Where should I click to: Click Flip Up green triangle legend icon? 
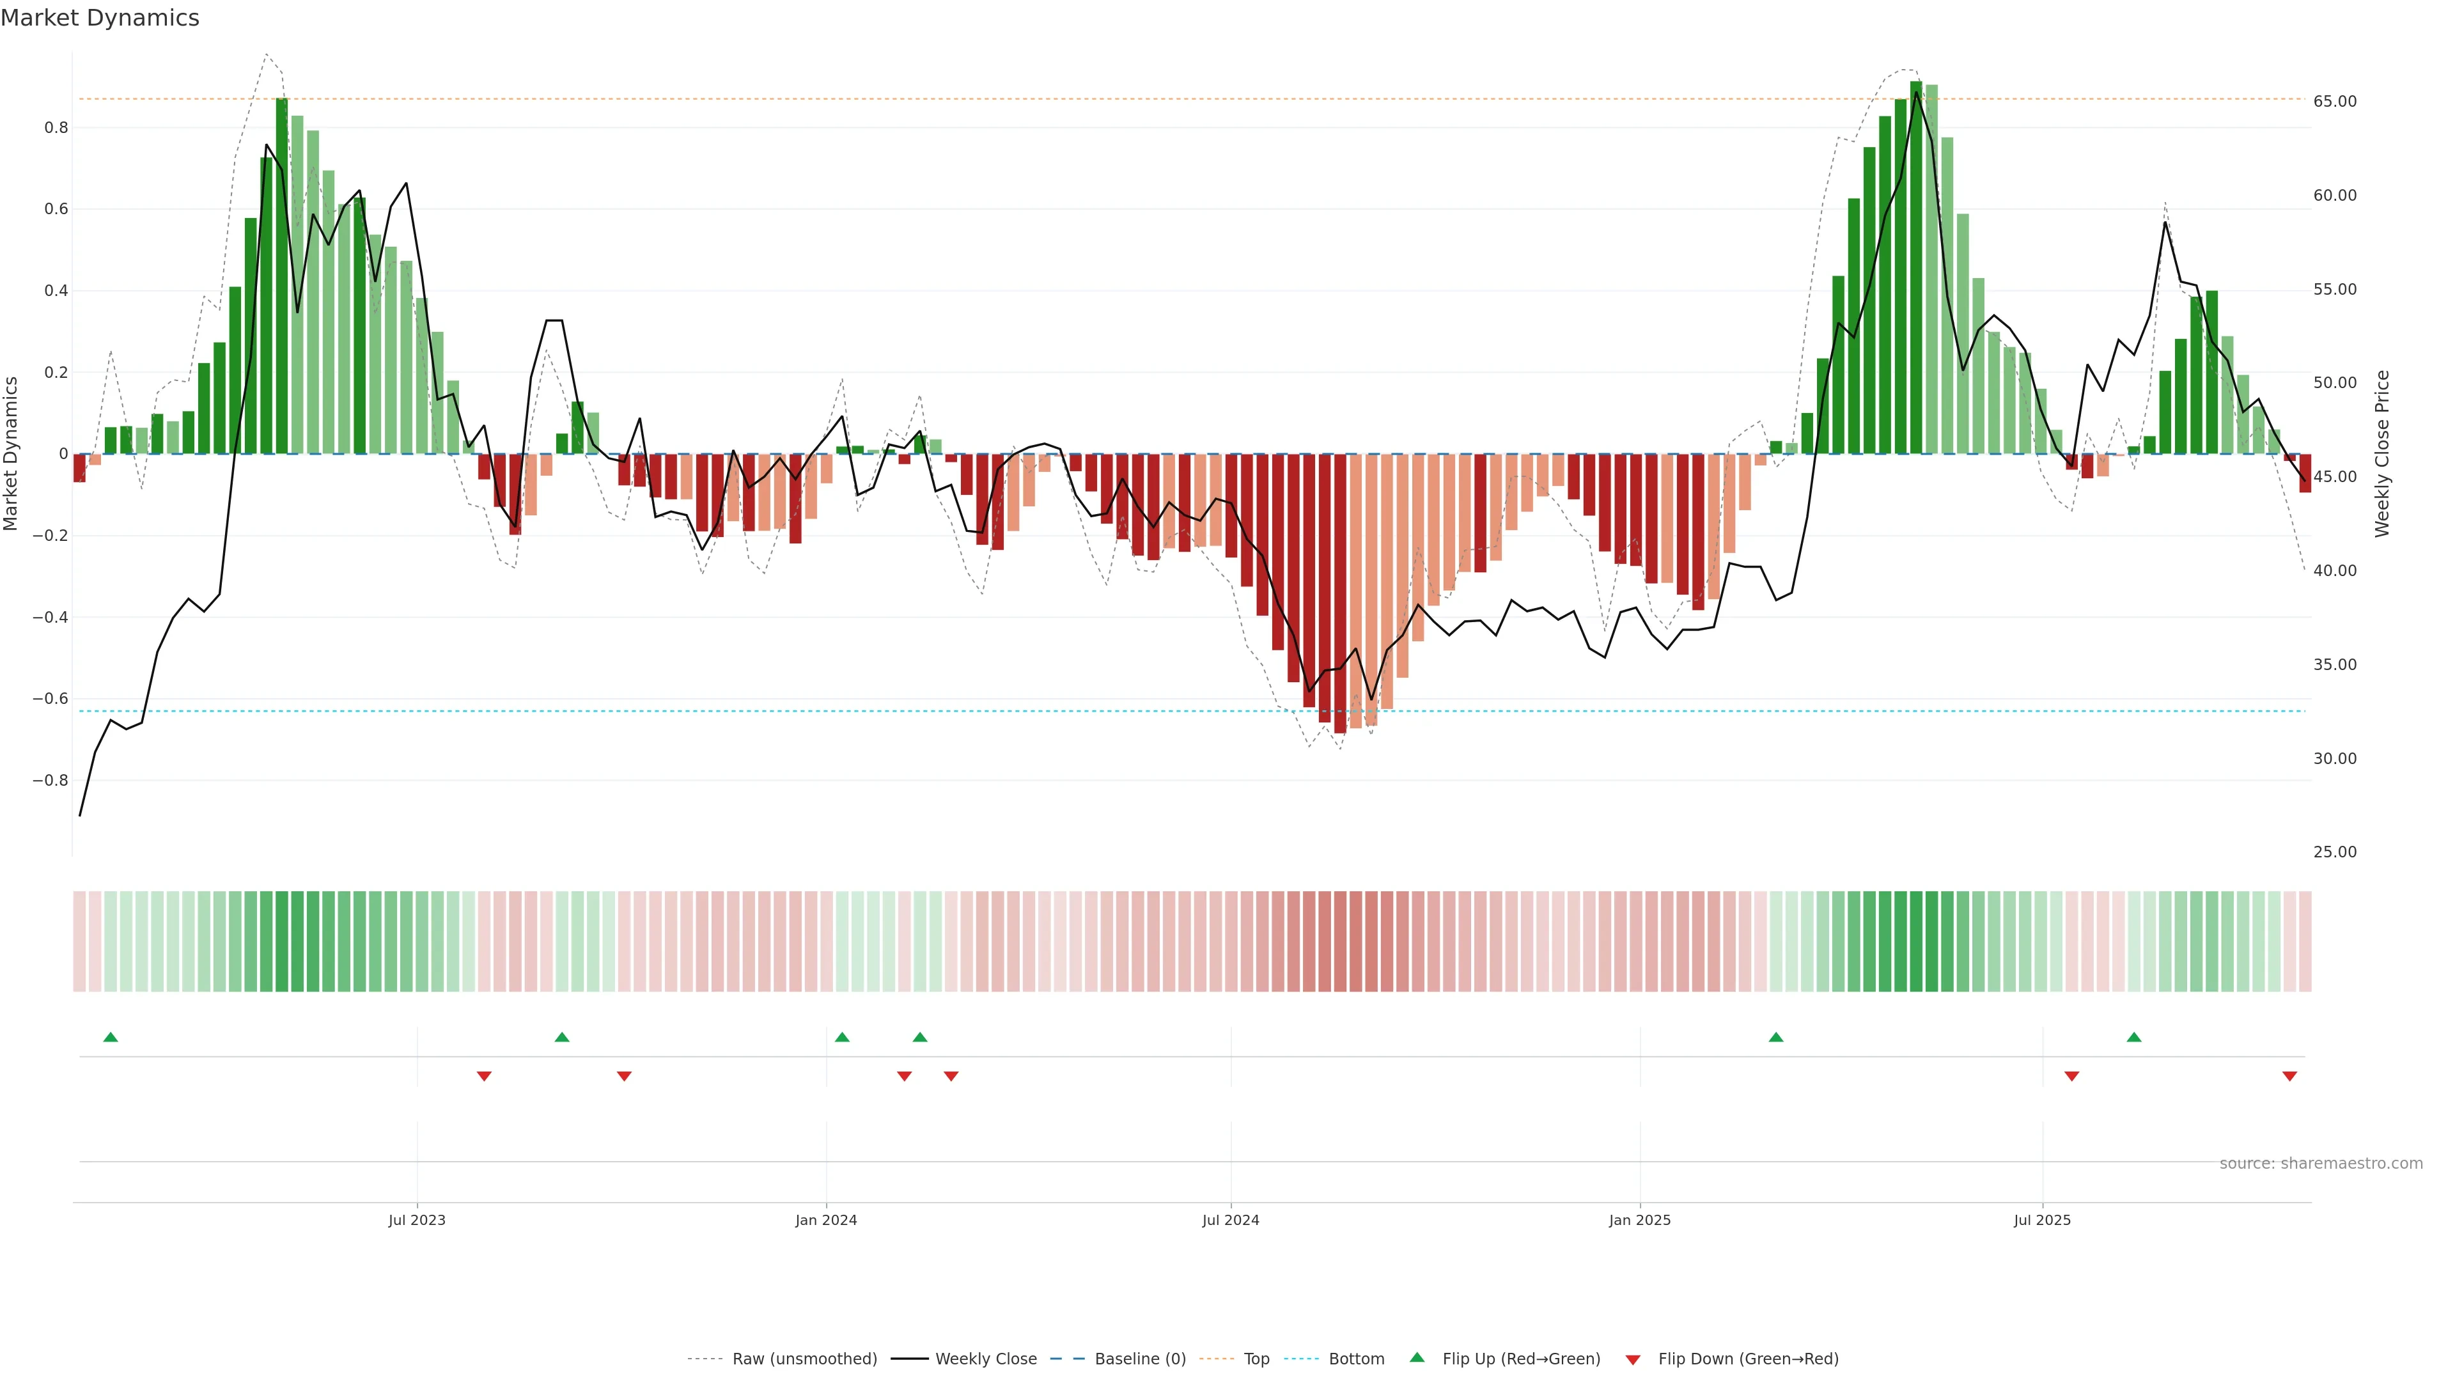(x=1417, y=1358)
